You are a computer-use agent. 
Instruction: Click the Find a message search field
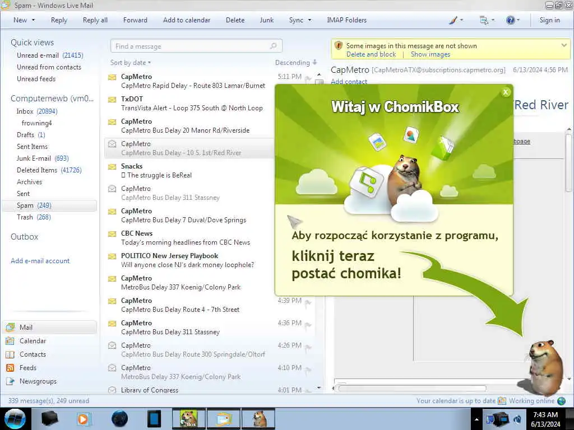[196, 46]
